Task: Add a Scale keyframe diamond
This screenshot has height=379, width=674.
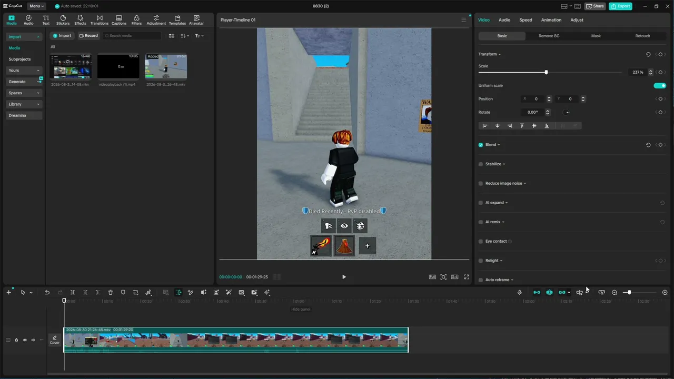Action: 660,72
